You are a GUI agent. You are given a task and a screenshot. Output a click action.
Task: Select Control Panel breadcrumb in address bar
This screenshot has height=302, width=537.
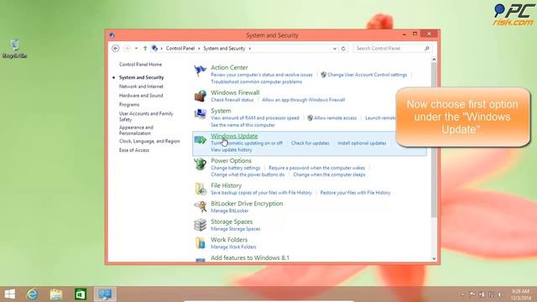pyautogui.click(x=180, y=49)
